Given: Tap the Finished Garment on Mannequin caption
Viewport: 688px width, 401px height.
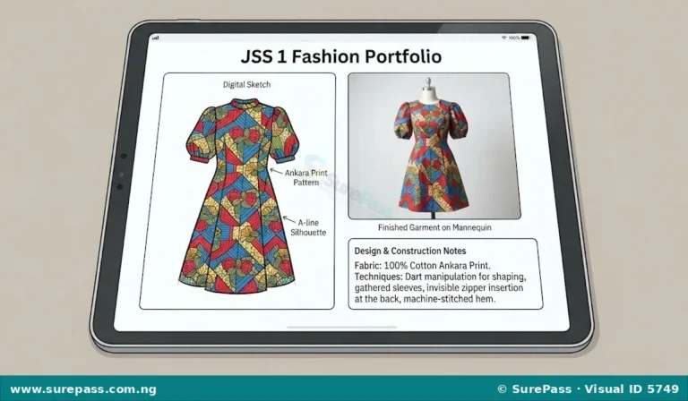Looking at the screenshot, I should pos(434,227).
